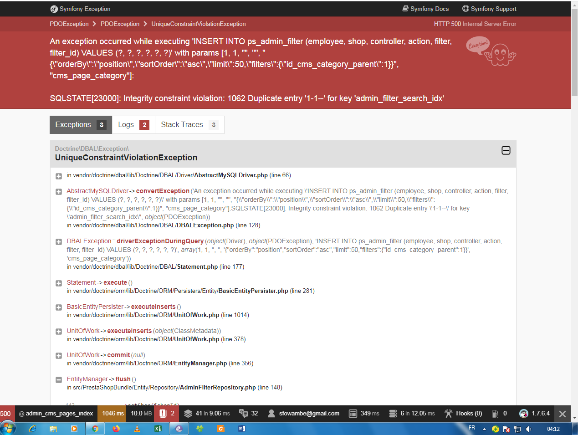Expand BasicEntityPersister executeInserts trace entry
This screenshot has height=435, width=578.
[59, 307]
